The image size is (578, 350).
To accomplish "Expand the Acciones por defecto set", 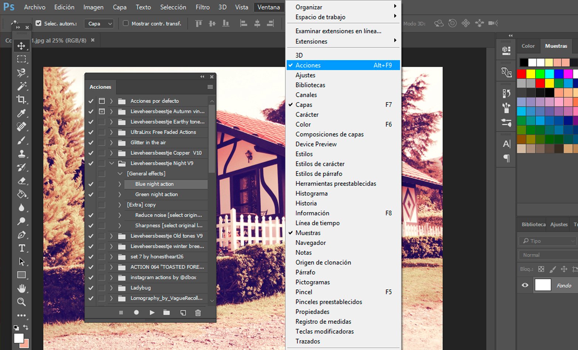I will click(111, 101).
